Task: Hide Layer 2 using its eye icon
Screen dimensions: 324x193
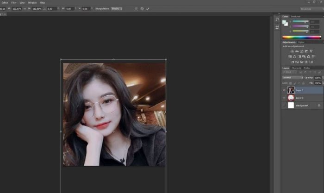Action: [x=284, y=90]
